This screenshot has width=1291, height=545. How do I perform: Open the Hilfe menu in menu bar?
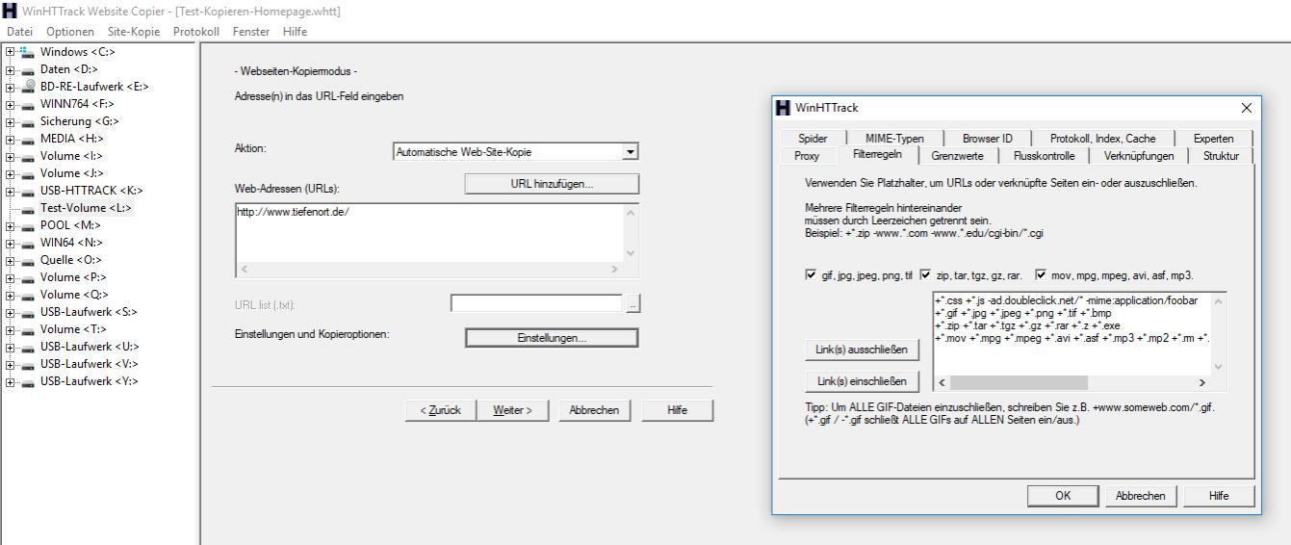coord(295,32)
